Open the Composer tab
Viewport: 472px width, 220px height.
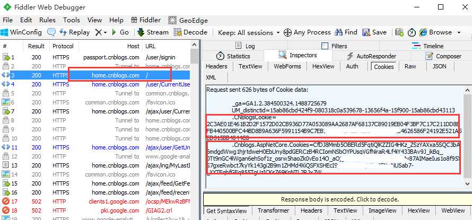pyautogui.click(x=443, y=56)
